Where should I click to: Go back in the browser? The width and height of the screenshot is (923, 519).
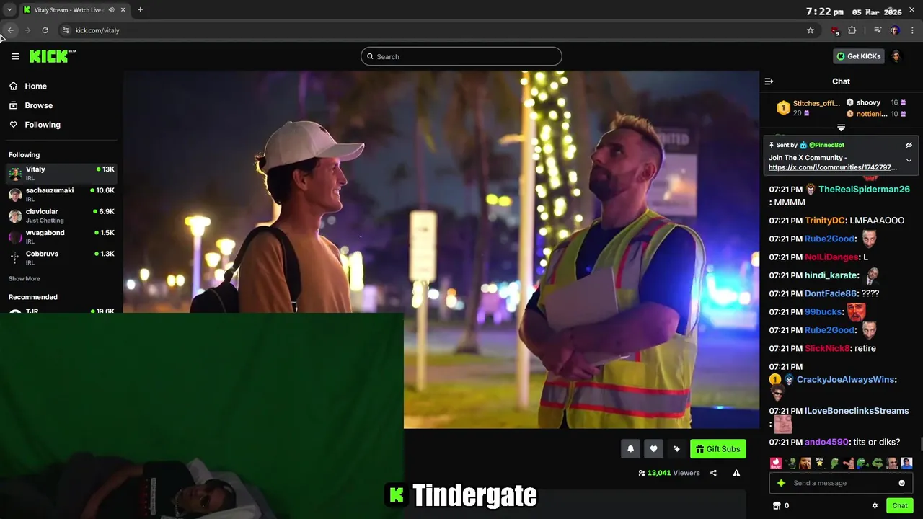pyautogui.click(x=10, y=30)
